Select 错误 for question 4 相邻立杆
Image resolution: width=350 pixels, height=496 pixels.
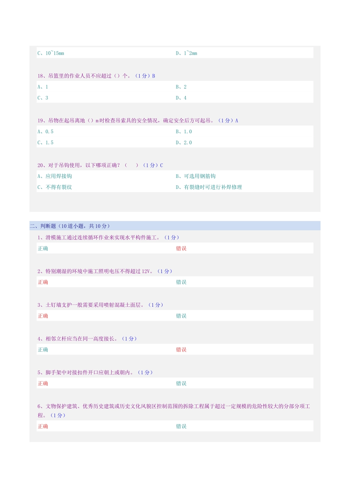pyautogui.click(x=181, y=350)
